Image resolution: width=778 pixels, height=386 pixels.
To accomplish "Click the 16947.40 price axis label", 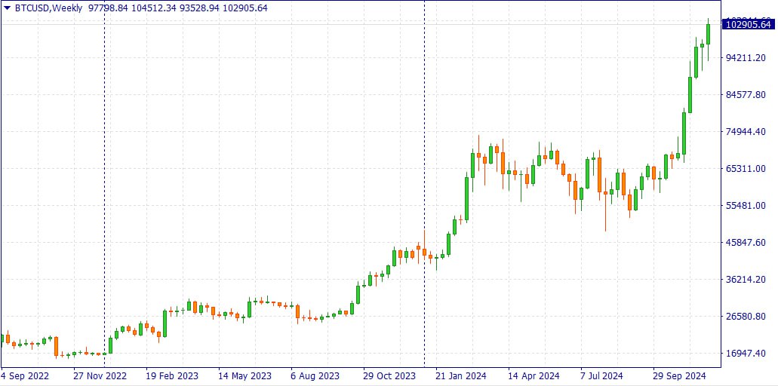I will click(746, 354).
